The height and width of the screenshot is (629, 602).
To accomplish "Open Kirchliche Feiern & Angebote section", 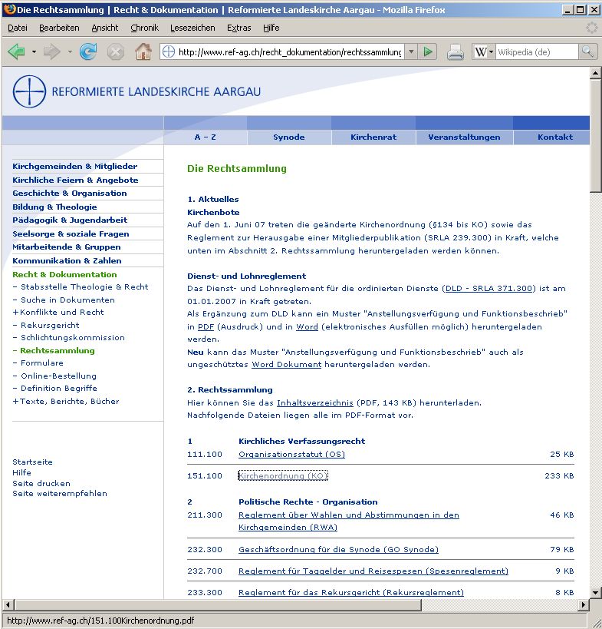I will (75, 180).
